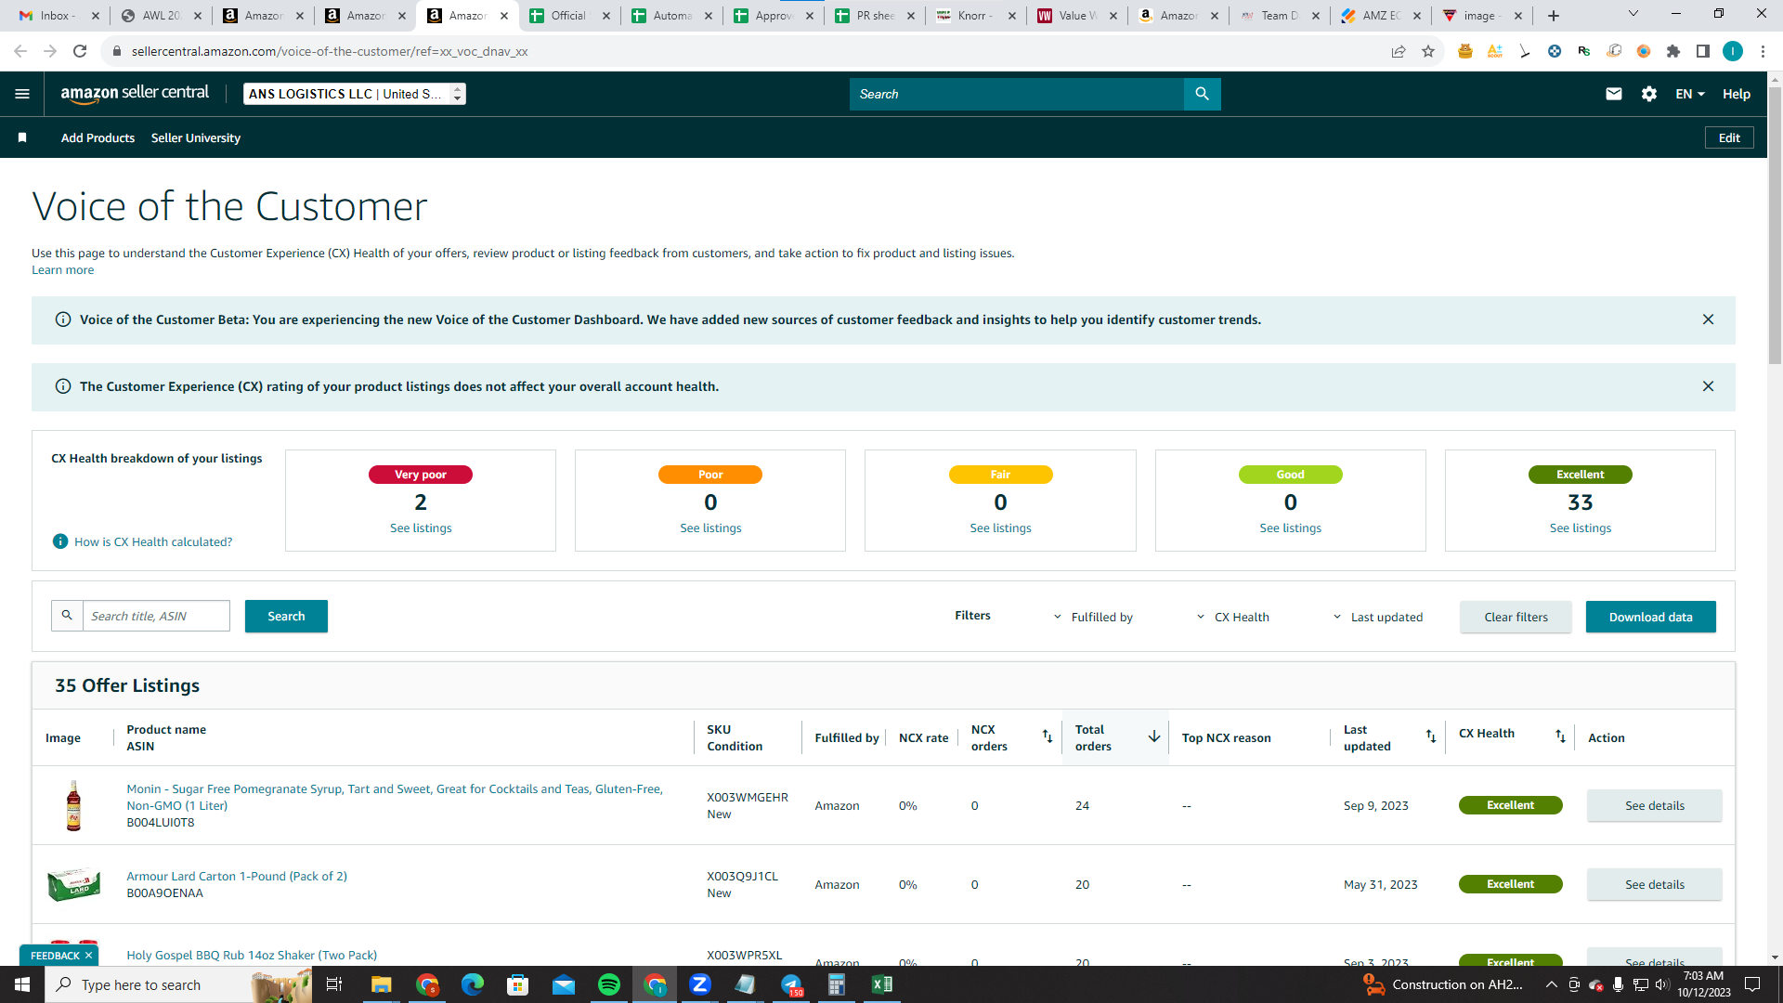This screenshot has width=1783, height=1003.
Task: See listings under Excellent
Action: click(1581, 528)
